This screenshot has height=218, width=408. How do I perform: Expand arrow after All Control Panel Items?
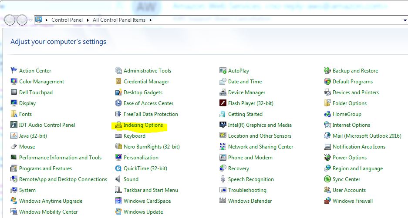pos(150,20)
